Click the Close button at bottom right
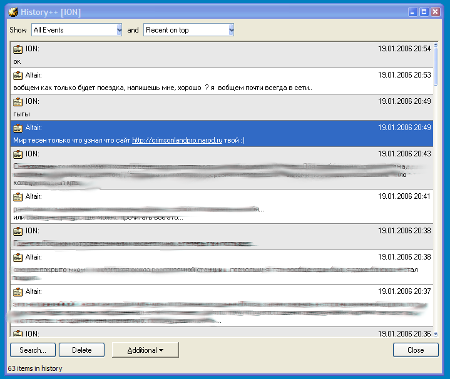 tap(415, 350)
